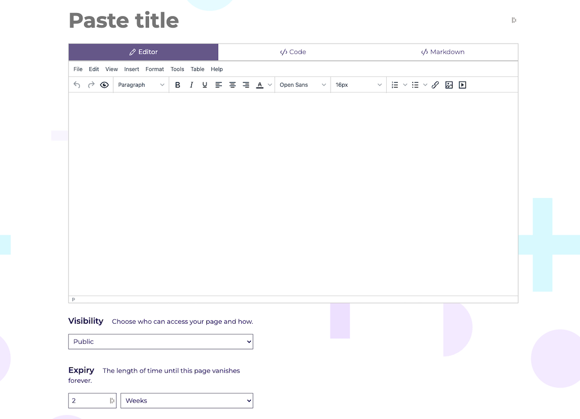The width and height of the screenshot is (580, 419).
Task: Switch to the Code tab
Action: pos(293,52)
